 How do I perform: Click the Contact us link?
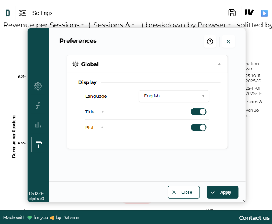point(254,218)
